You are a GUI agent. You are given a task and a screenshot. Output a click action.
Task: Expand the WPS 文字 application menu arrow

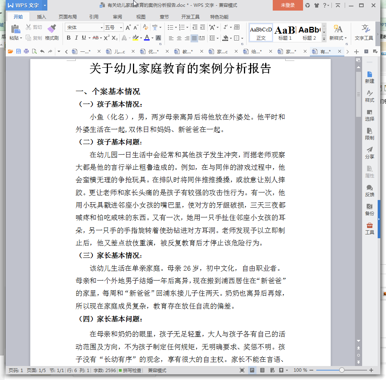click(x=45, y=5)
